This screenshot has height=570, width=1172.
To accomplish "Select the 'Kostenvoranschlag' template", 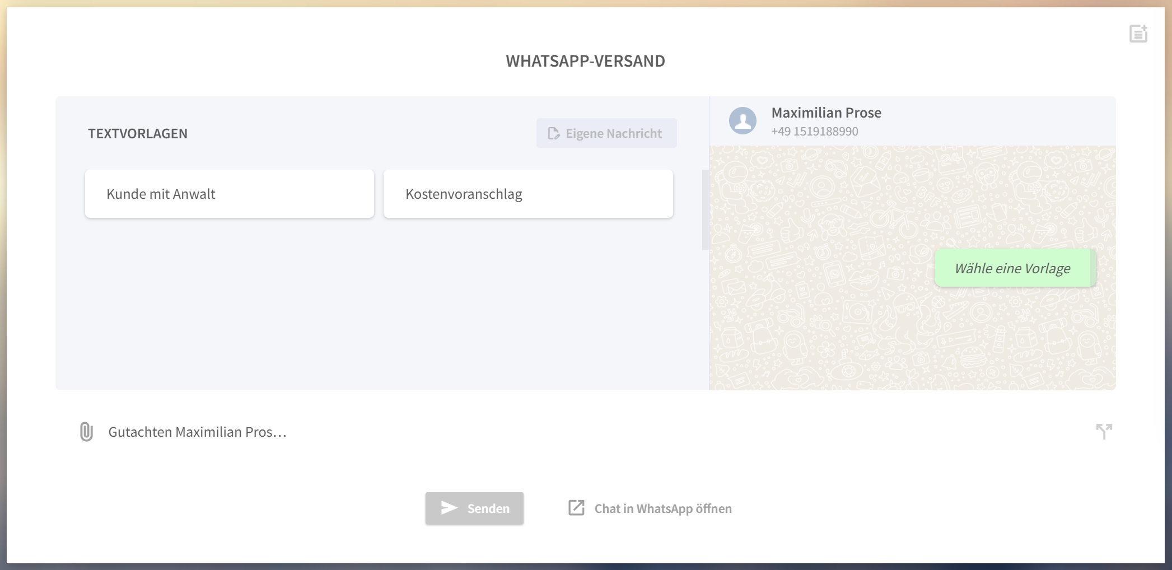I will coord(528,194).
